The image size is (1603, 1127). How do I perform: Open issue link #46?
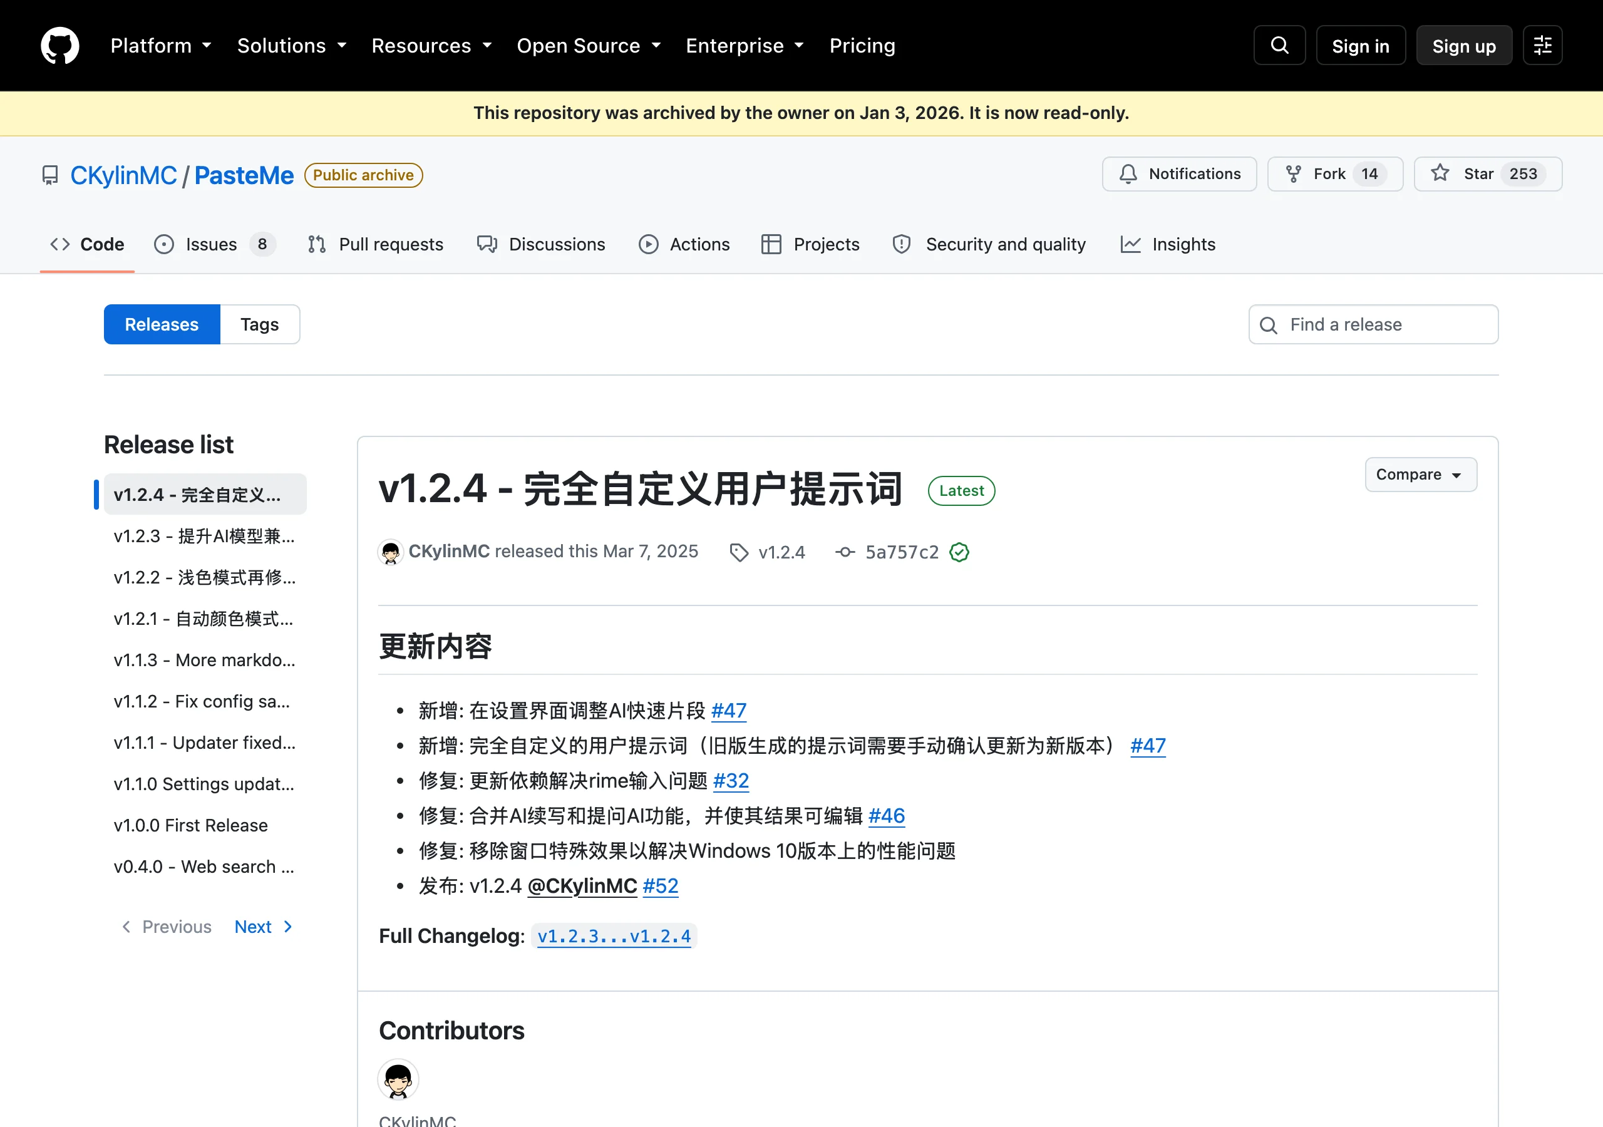pos(887,816)
